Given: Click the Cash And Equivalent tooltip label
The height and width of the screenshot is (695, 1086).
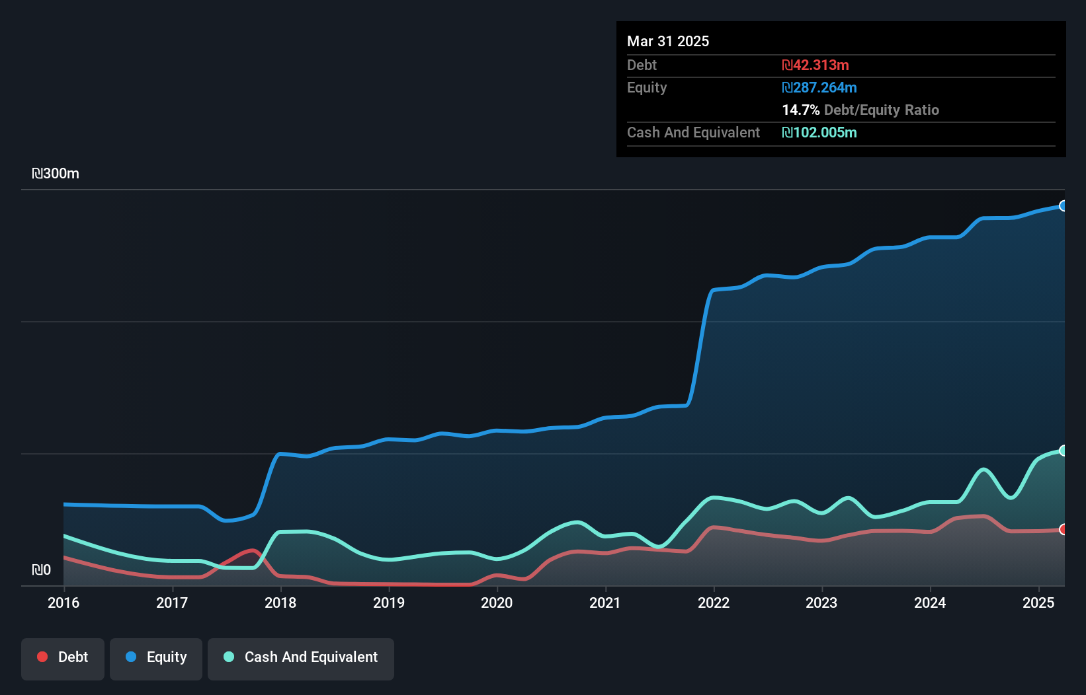Looking at the screenshot, I should (x=693, y=132).
